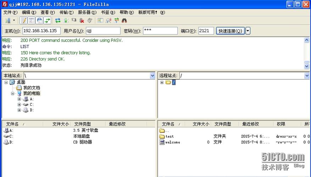Screen dimensions: 311x177
Task: Collapse the 我的电脑 tree node
Action: coord(13,93)
